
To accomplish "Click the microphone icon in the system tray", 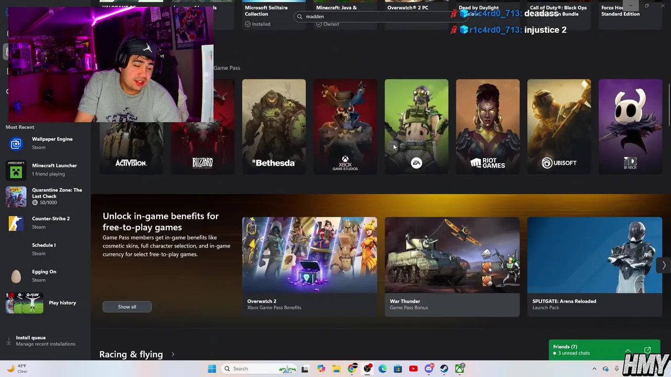I will 616,369.
